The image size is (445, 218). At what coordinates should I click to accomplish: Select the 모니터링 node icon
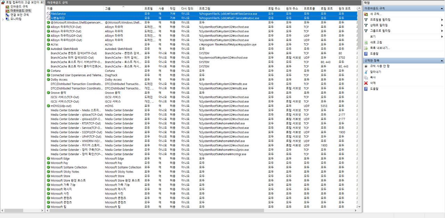point(7,19)
